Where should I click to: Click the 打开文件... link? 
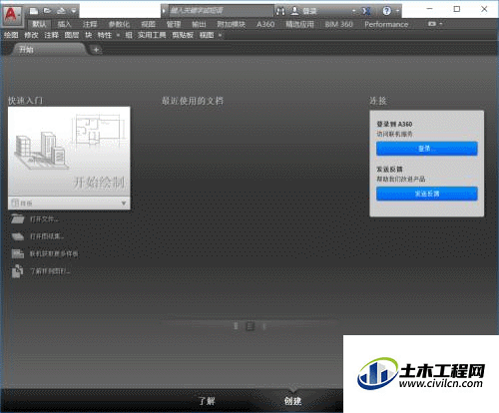[44, 219]
